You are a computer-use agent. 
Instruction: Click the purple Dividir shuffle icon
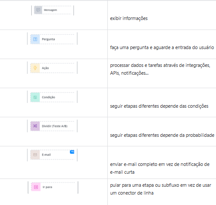[x=35, y=126]
